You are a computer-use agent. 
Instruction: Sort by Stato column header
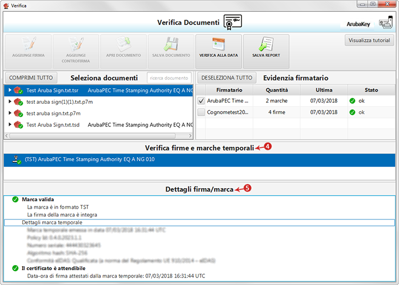[372, 90]
